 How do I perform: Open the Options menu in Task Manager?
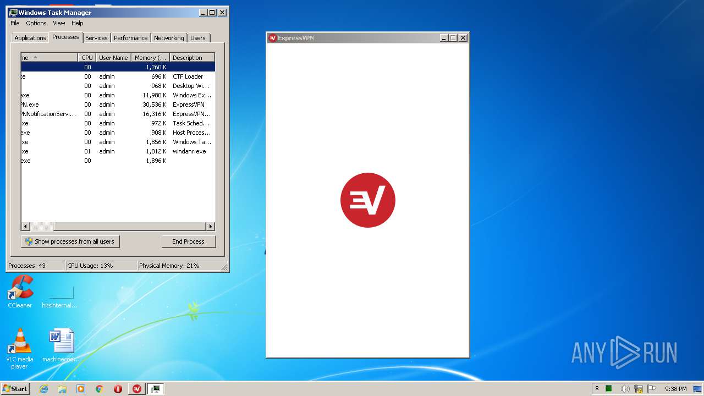click(36, 23)
